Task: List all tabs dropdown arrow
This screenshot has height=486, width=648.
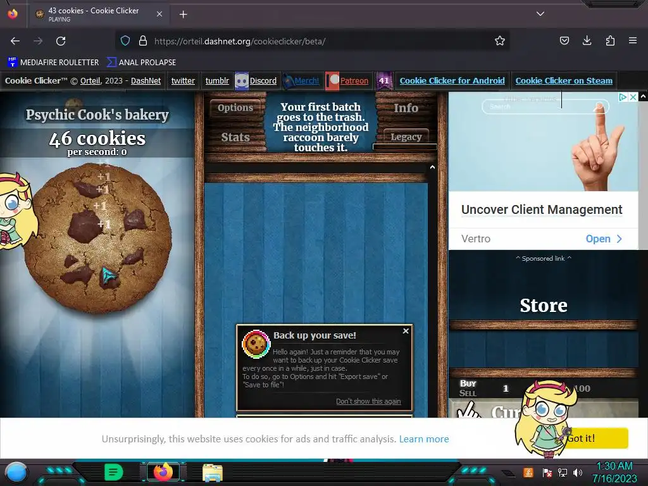Action: point(540,14)
